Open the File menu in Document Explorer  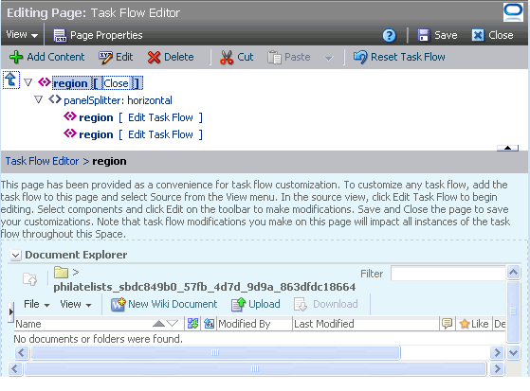point(37,304)
